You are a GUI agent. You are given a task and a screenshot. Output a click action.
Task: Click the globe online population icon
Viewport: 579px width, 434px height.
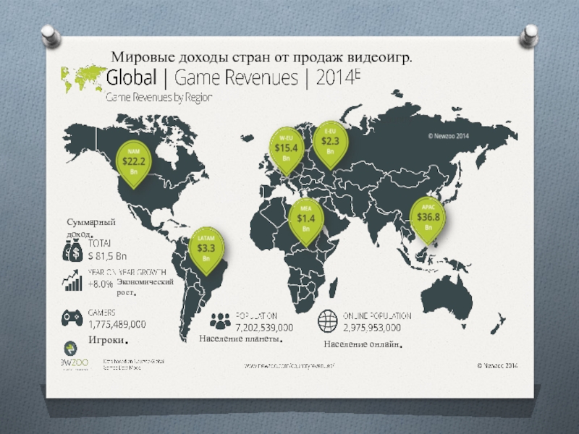tap(328, 321)
